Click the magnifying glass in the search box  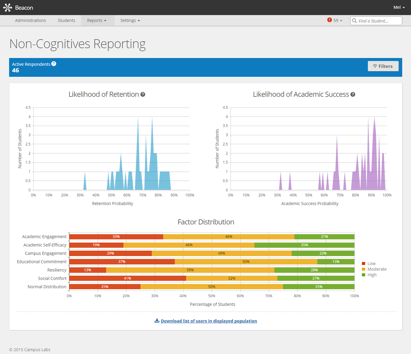[354, 21]
